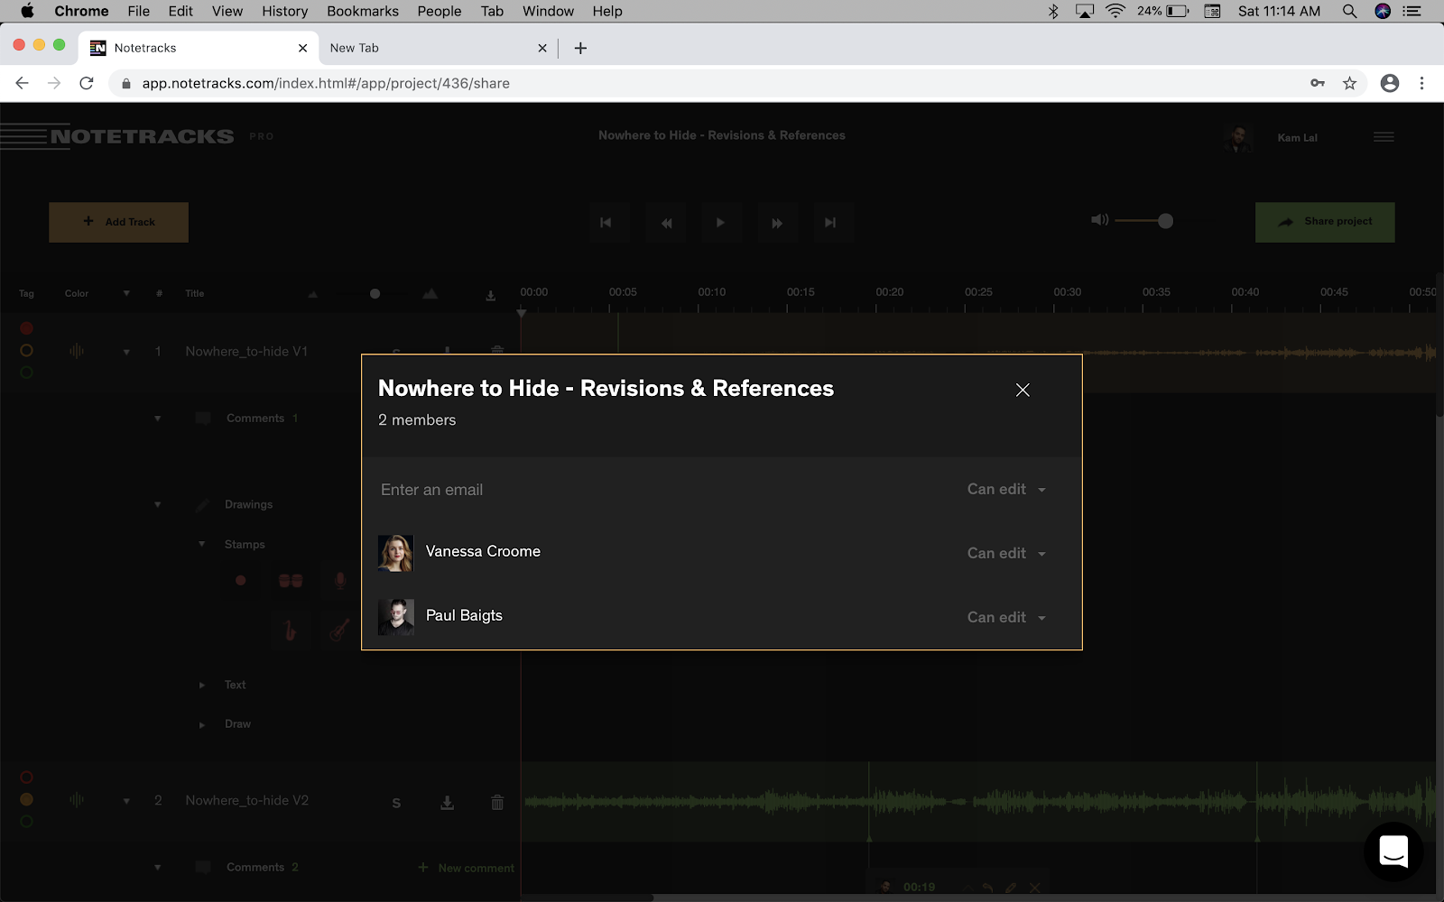Open Vanessa Croome's Can edit dropdown
Screen dimensions: 1444x902
(x=1006, y=553)
